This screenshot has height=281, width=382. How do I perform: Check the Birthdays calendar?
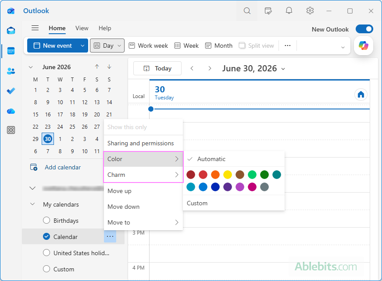click(x=46, y=220)
